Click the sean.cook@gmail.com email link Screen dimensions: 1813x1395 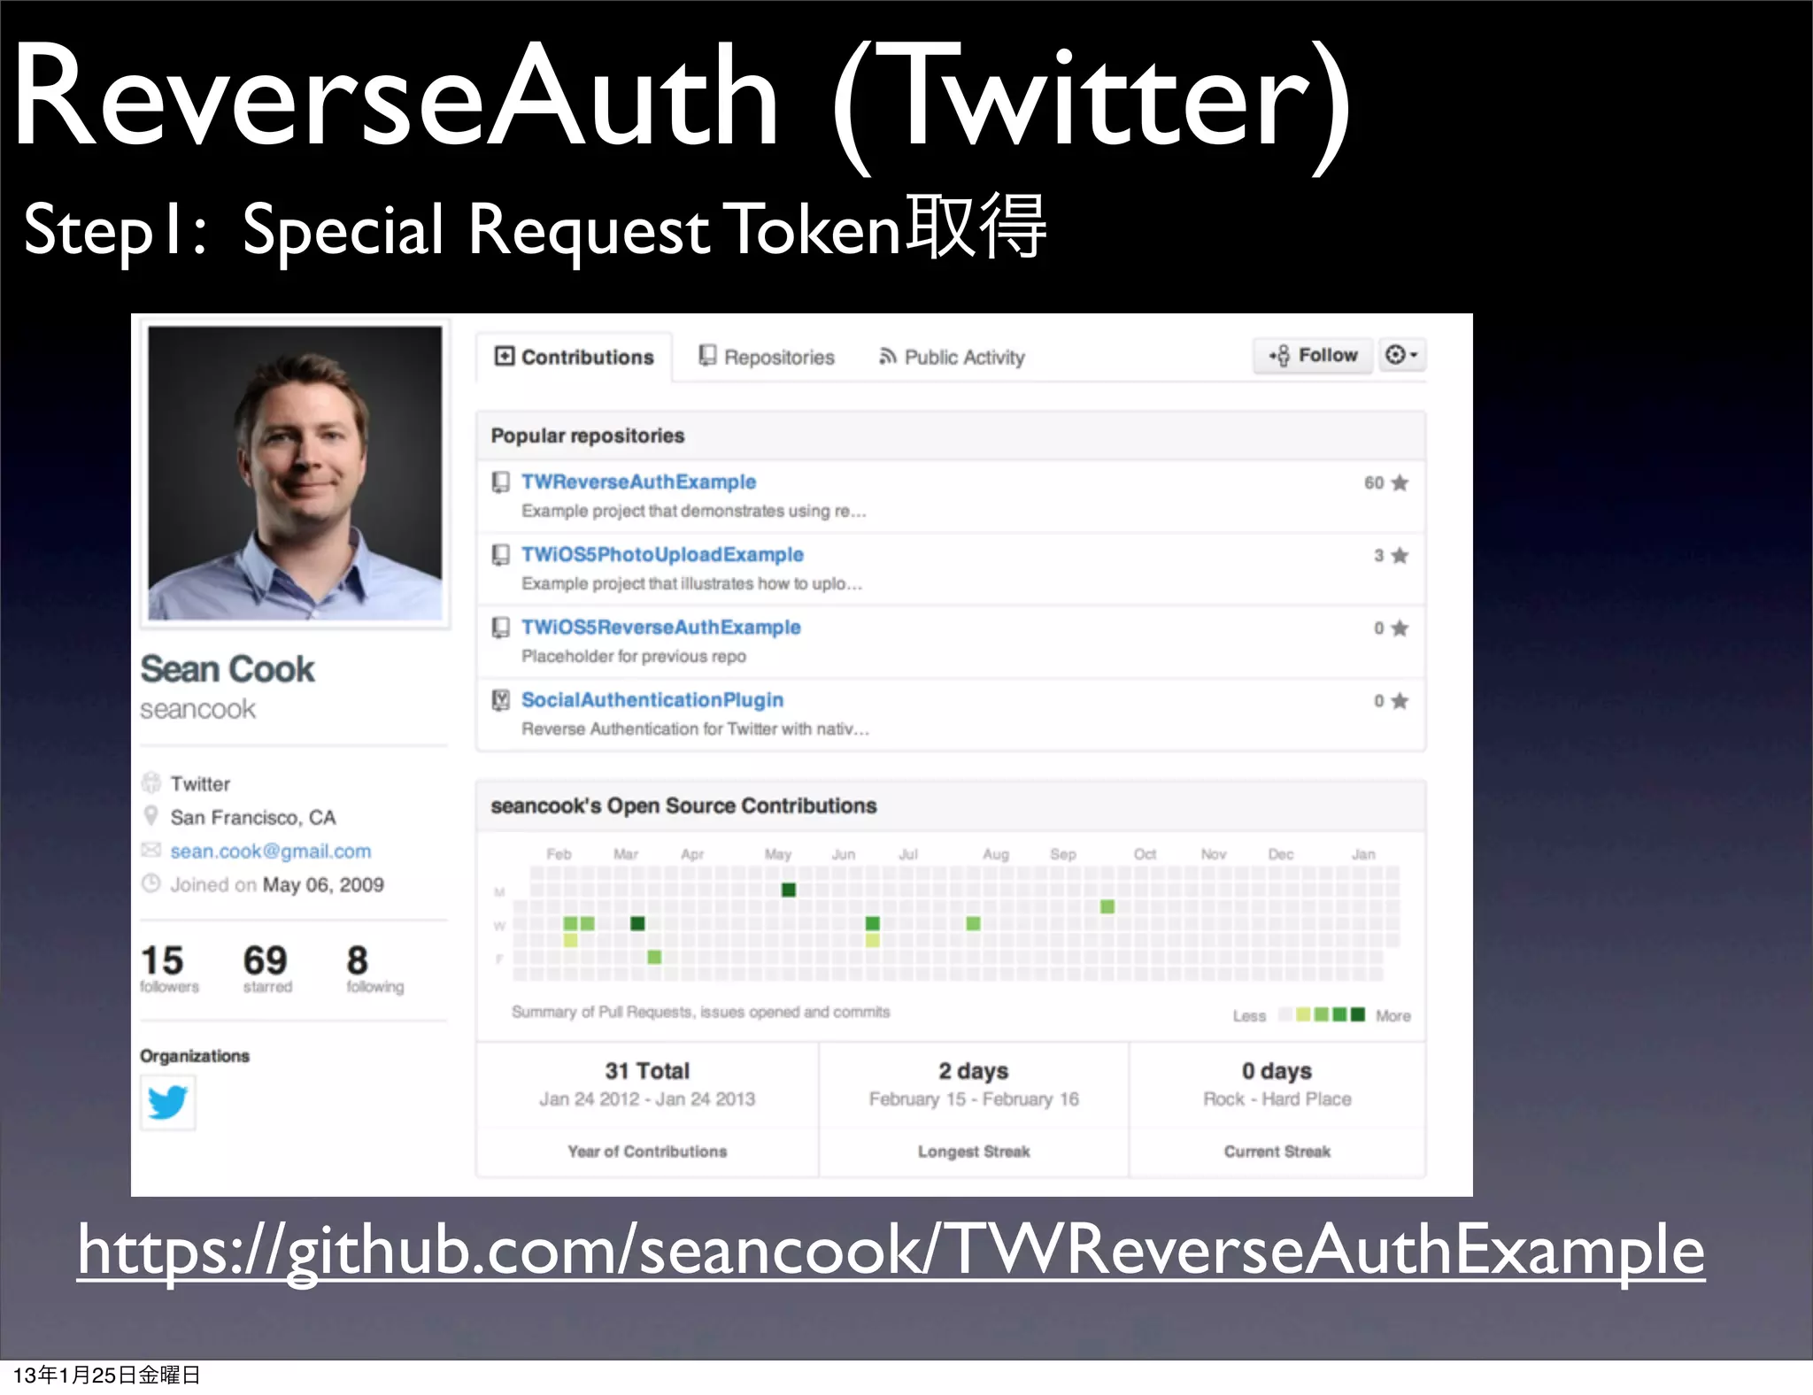pos(271,851)
